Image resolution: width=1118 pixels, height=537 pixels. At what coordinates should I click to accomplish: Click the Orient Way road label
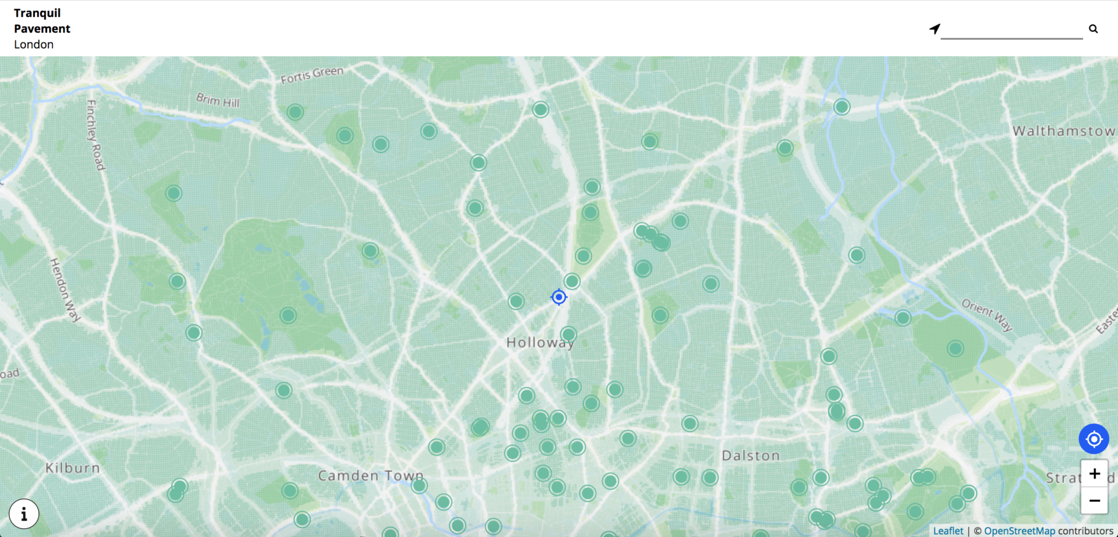987,315
